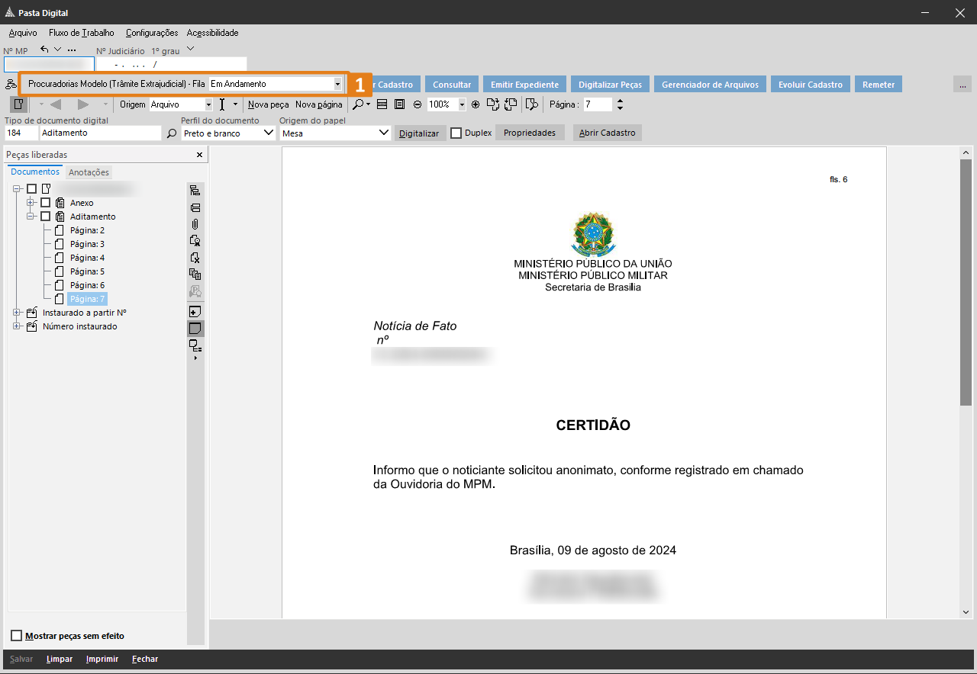
Task: Click the Evoluir Cadastro button
Action: click(x=811, y=84)
